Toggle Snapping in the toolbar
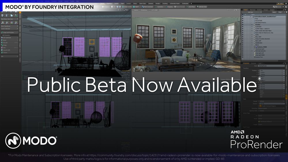Image resolution: width=288 pixels, height=162 pixels. coord(169,7)
